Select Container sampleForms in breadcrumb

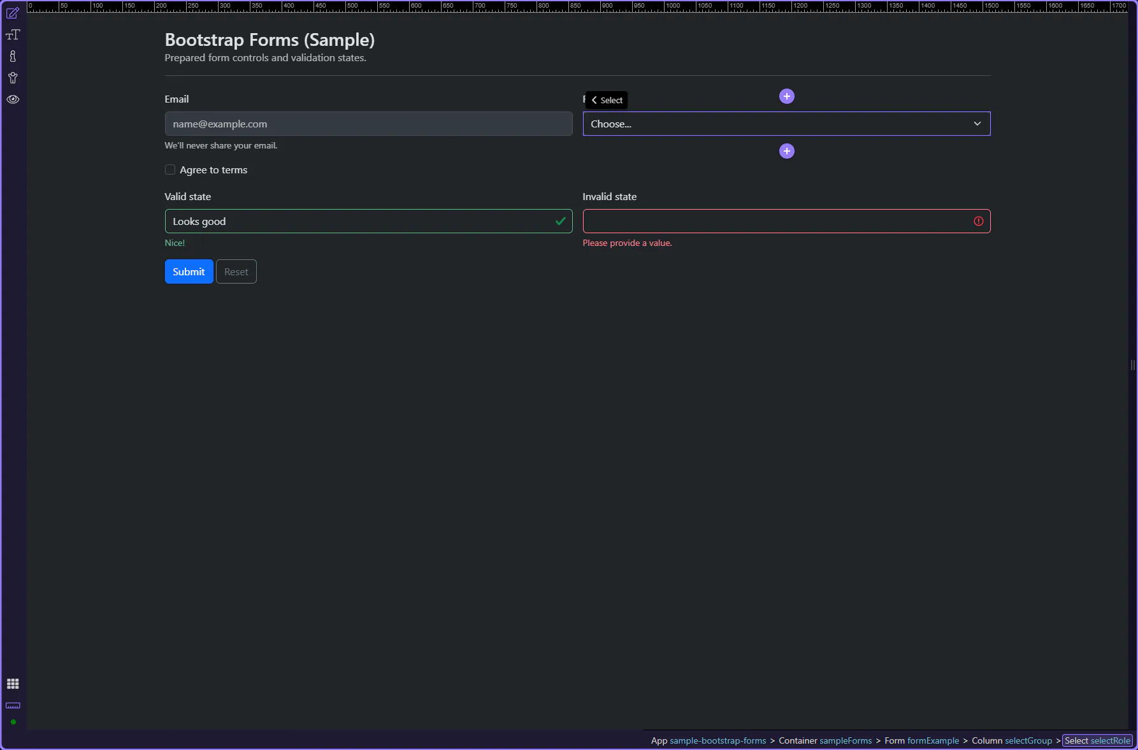[825, 740]
